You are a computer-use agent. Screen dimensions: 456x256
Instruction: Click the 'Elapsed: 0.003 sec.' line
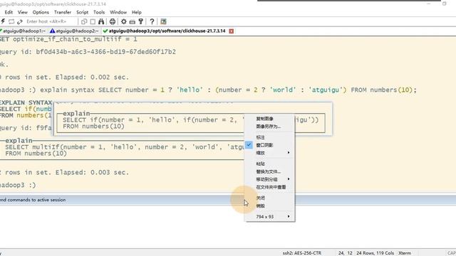point(64,172)
